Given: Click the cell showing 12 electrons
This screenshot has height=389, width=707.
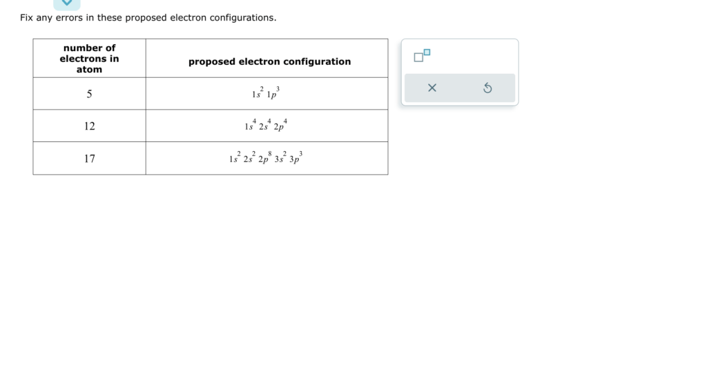Looking at the screenshot, I should (89, 126).
